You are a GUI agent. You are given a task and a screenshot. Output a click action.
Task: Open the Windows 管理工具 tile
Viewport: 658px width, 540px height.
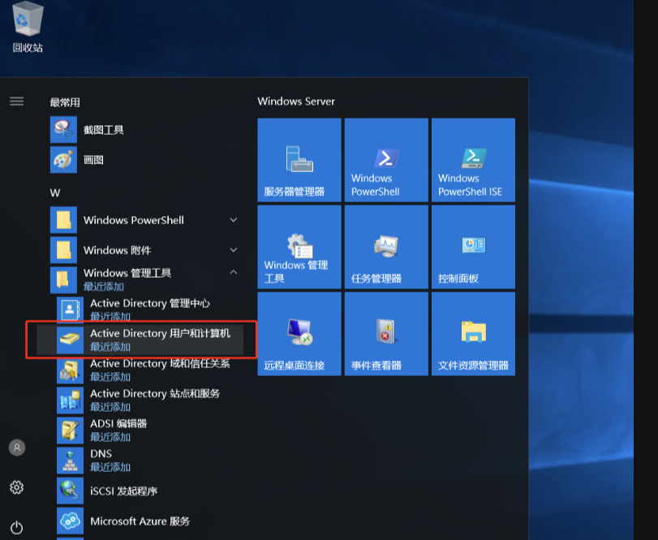pyautogui.click(x=299, y=247)
